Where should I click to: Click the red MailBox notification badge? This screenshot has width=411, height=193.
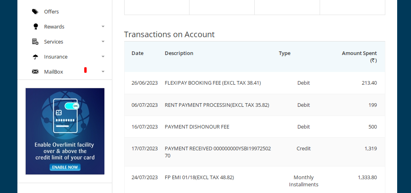click(85, 70)
